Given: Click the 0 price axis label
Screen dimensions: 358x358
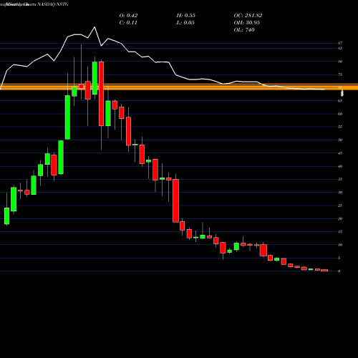Looking at the screenshot, I should pos(339,271).
